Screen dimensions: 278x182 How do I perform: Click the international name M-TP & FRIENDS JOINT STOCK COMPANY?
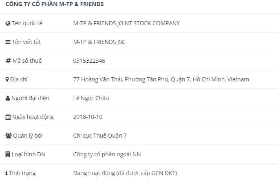pos(126,23)
